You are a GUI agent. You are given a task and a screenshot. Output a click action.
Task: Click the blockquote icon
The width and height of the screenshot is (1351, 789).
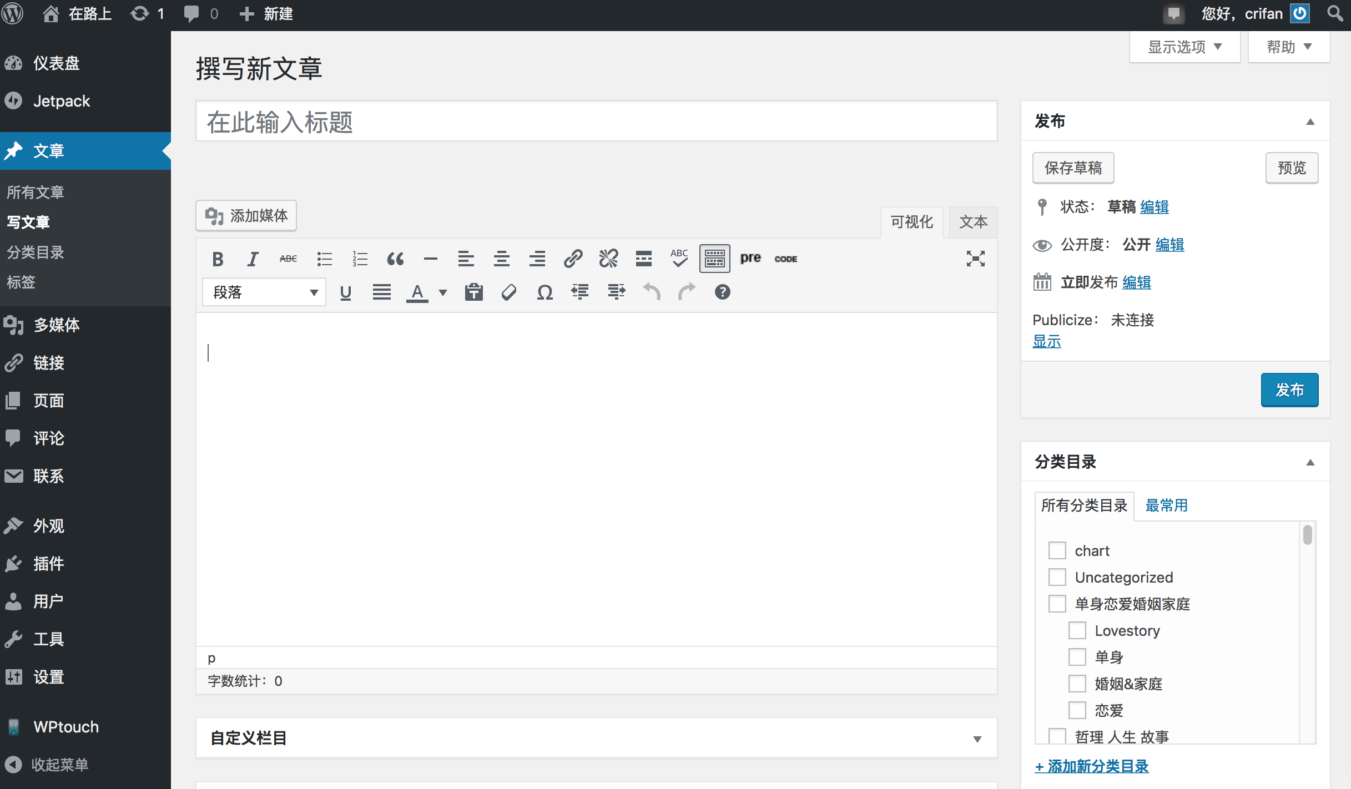(x=395, y=259)
